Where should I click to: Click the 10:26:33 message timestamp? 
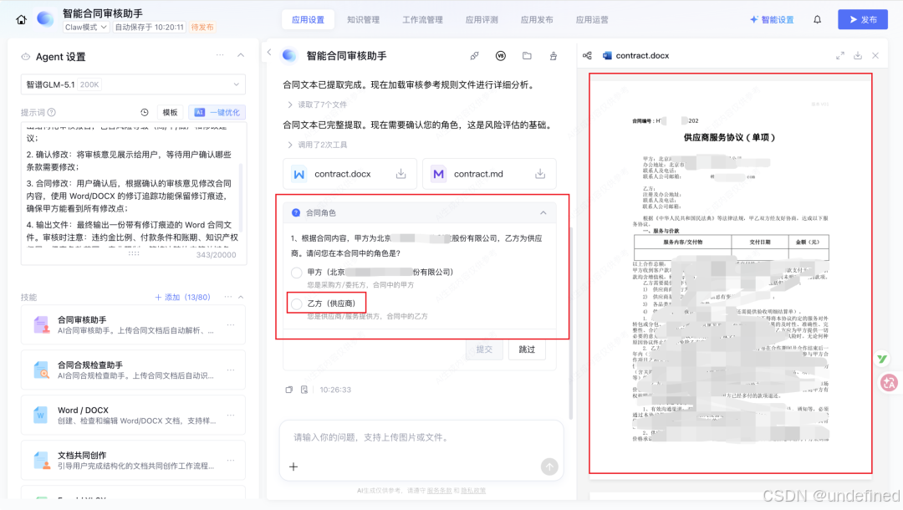335,390
